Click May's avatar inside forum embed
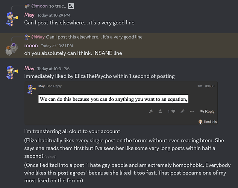Image resolution: width=238 pixels, height=188 pixels. pos(32,89)
